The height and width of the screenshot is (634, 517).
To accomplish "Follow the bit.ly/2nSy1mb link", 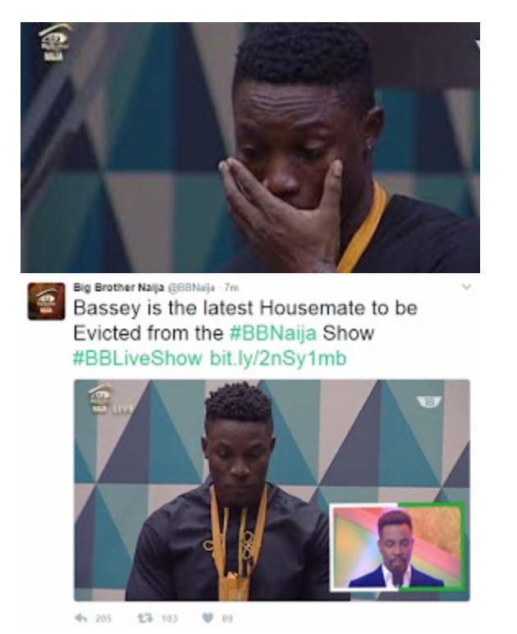I will (278, 358).
